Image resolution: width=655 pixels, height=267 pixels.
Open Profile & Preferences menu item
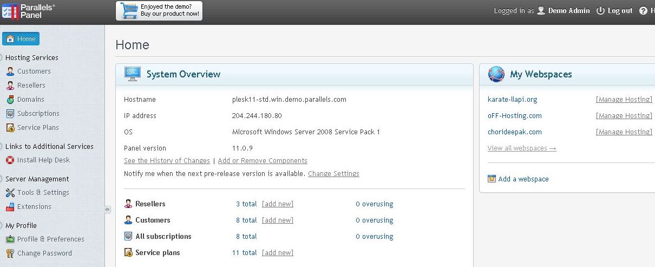[50, 239]
